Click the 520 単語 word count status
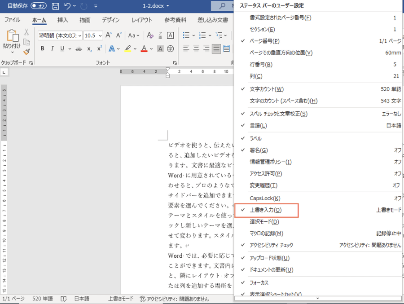Viewport: 404px width, 304px height. click(x=43, y=299)
